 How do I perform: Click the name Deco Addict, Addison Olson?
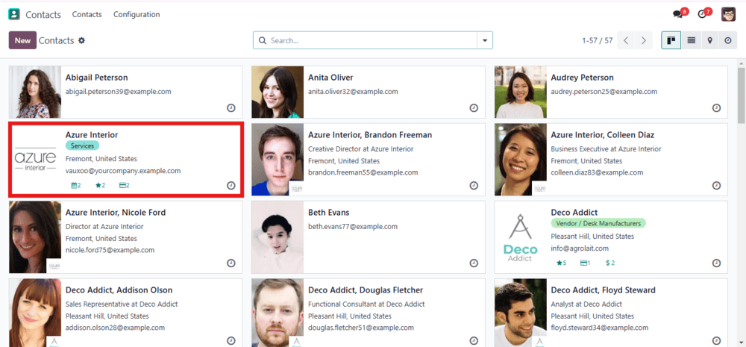point(119,290)
